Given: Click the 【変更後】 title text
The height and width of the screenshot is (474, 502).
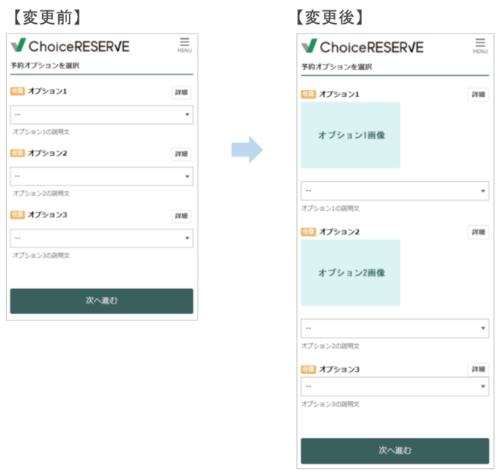Looking at the screenshot, I should tap(329, 17).
